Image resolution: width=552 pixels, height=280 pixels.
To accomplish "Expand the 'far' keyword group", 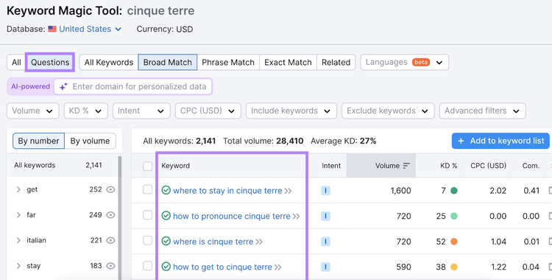I will pyautogui.click(x=18, y=215).
